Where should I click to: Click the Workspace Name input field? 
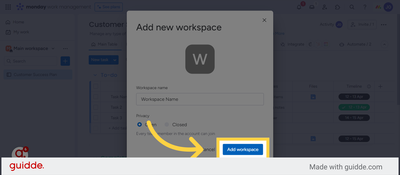pyautogui.click(x=200, y=99)
